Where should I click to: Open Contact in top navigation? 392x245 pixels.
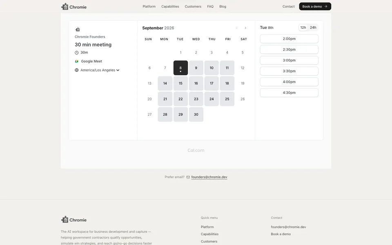[x=289, y=7]
